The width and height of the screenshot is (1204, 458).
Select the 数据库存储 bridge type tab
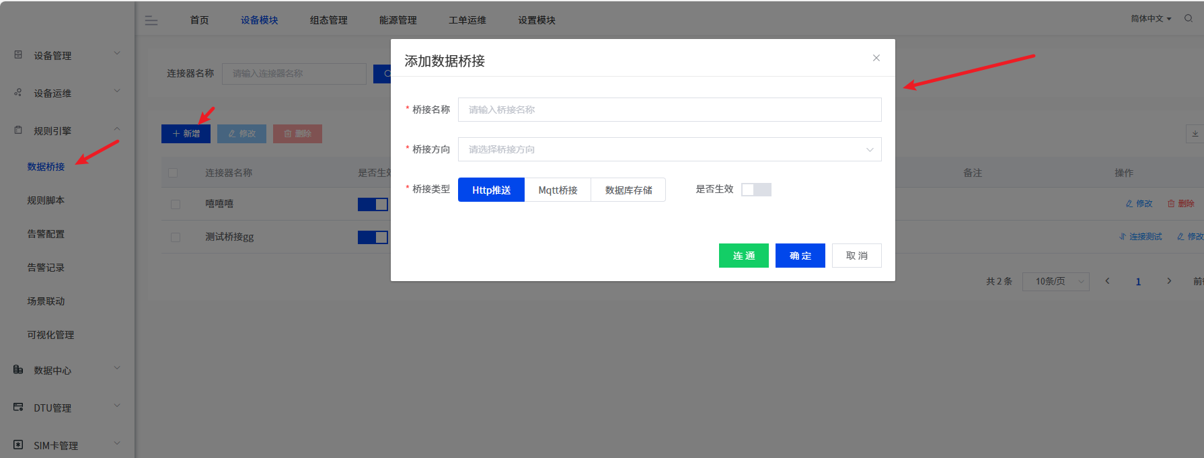pyautogui.click(x=628, y=190)
